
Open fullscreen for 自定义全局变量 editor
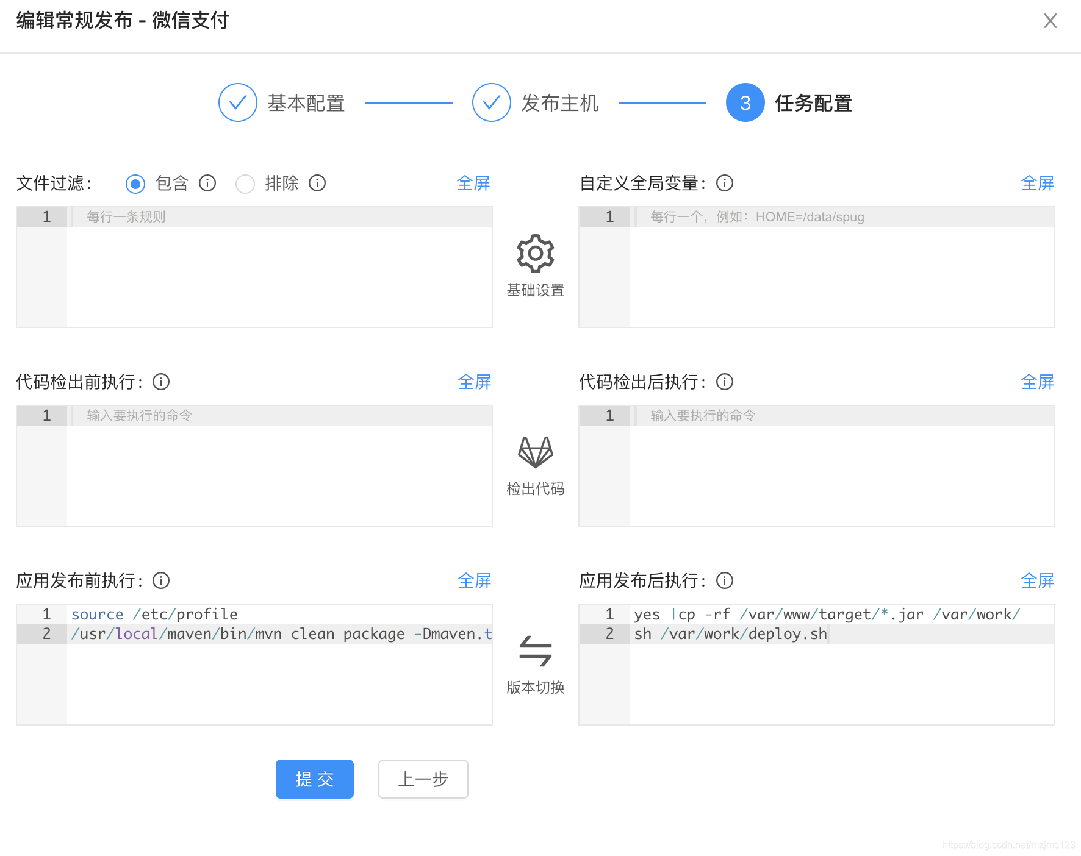(x=1038, y=183)
